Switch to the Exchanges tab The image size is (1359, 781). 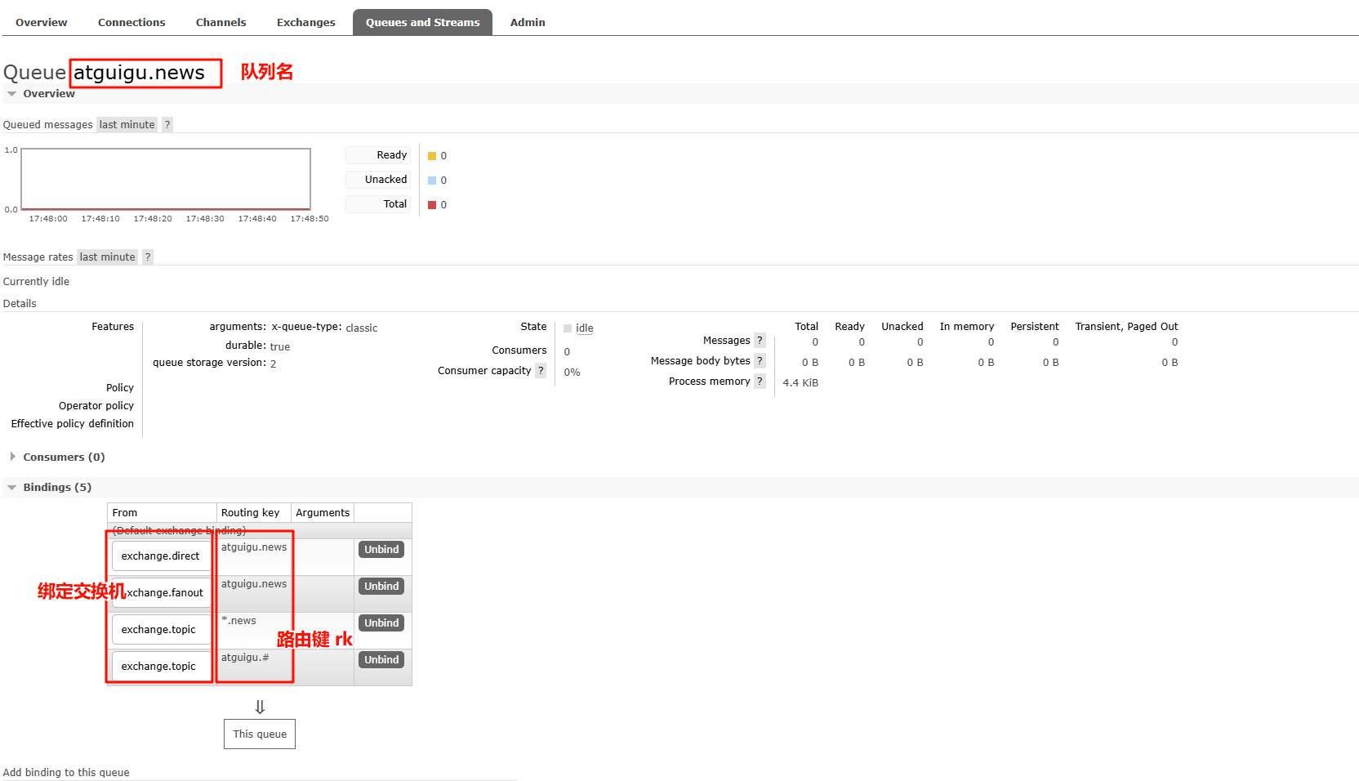click(305, 22)
